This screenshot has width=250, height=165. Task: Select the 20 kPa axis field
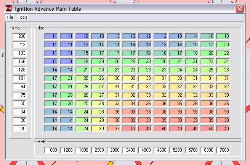click(x=19, y=128)
